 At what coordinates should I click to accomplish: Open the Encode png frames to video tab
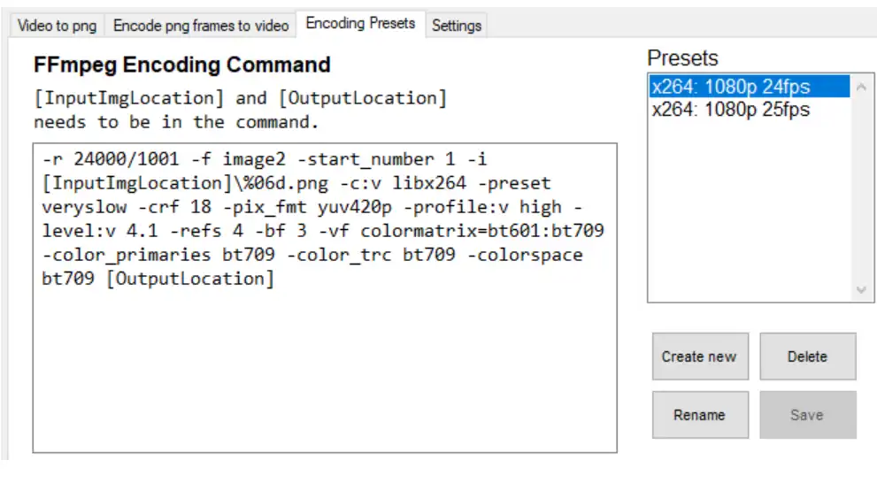click(x=200, y=26)
